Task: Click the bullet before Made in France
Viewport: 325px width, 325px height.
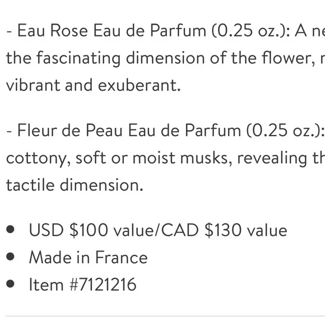Action: (10, 257)
